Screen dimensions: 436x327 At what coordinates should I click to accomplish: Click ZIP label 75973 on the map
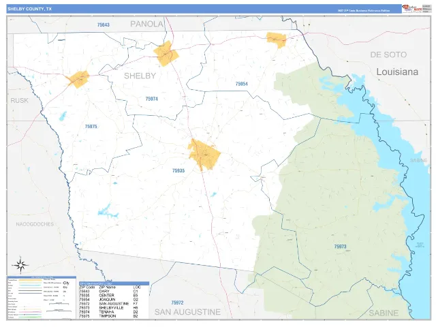340,247
